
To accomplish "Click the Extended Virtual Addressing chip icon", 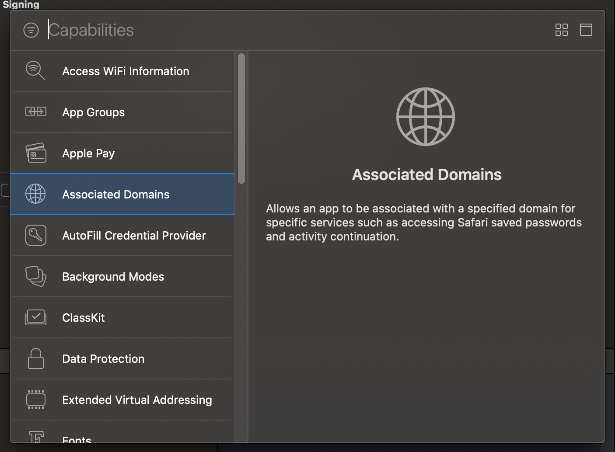I will [36, 400].
